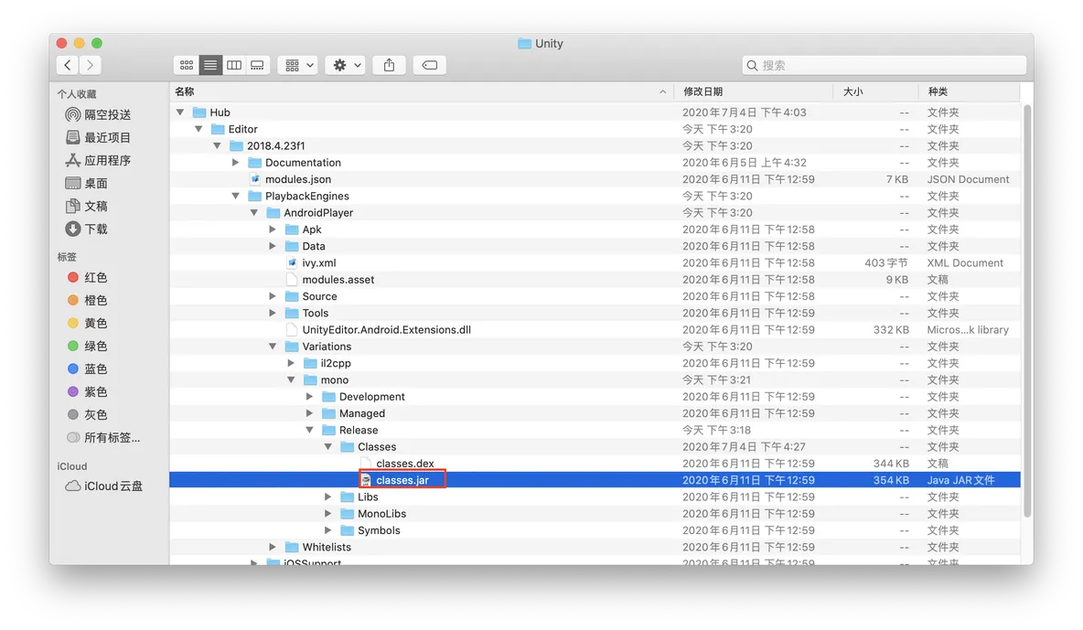Click the Edit Tags toolbar button
Viewport: 1083px width, 630px height.
pyautogui.click(x=430, y=65)
